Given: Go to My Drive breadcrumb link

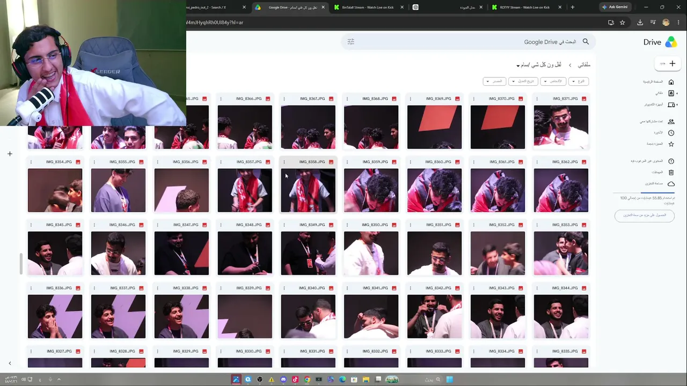Looking at the screenshot, I should [583, 65].
